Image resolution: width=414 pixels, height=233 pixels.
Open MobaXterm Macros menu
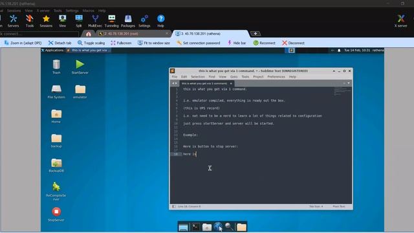coord(88,10)
